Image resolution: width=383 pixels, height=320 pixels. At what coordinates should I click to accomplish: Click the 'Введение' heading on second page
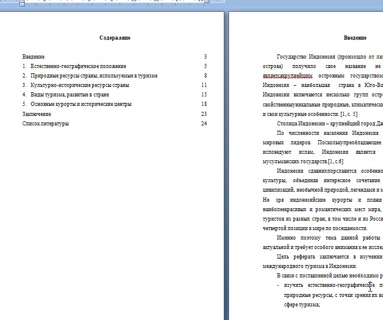tap(355, 38)
